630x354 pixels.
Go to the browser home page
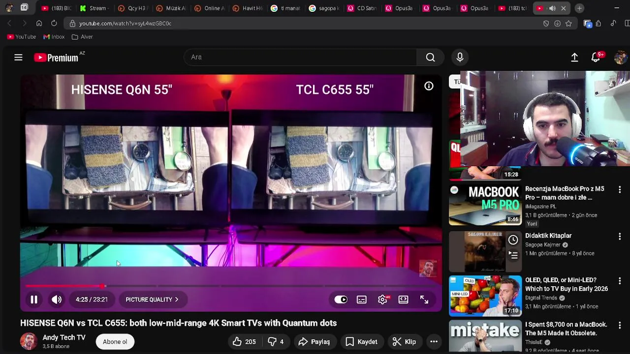(39, 23)
